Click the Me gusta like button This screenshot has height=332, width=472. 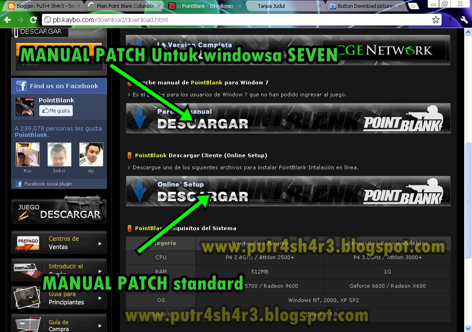tap(56, 111)
